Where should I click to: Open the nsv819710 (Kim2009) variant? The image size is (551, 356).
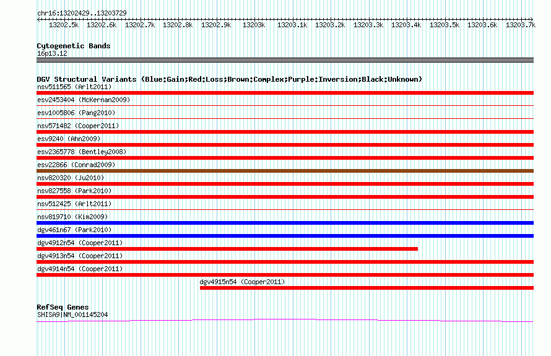tap(72, 217)
